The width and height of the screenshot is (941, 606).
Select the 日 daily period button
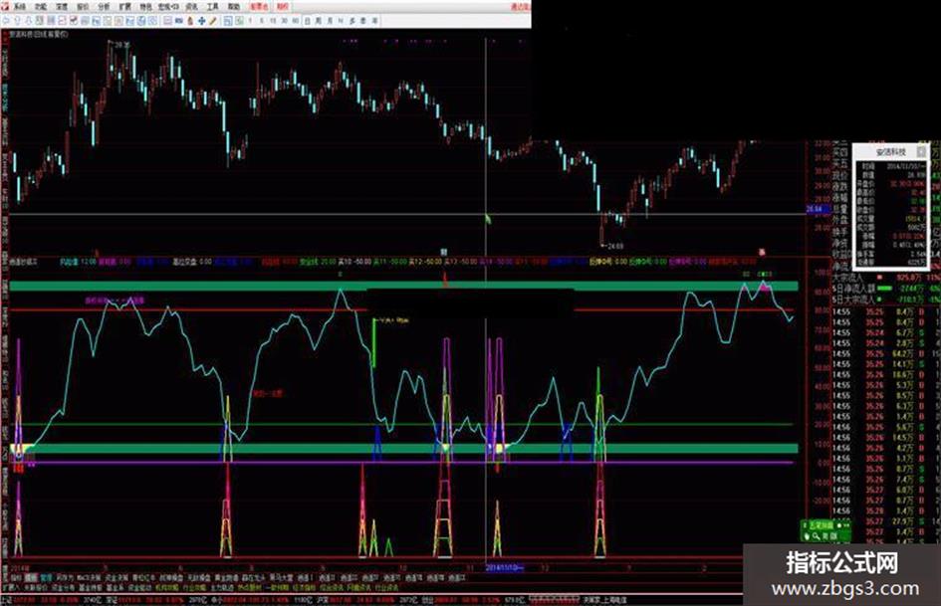click(x=308, y=21)
